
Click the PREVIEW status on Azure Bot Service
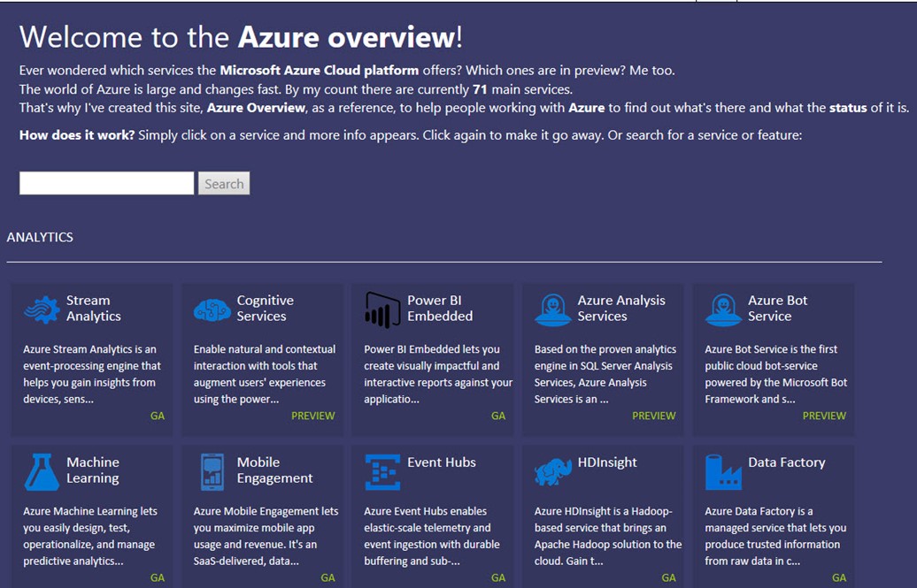point(824,416)
